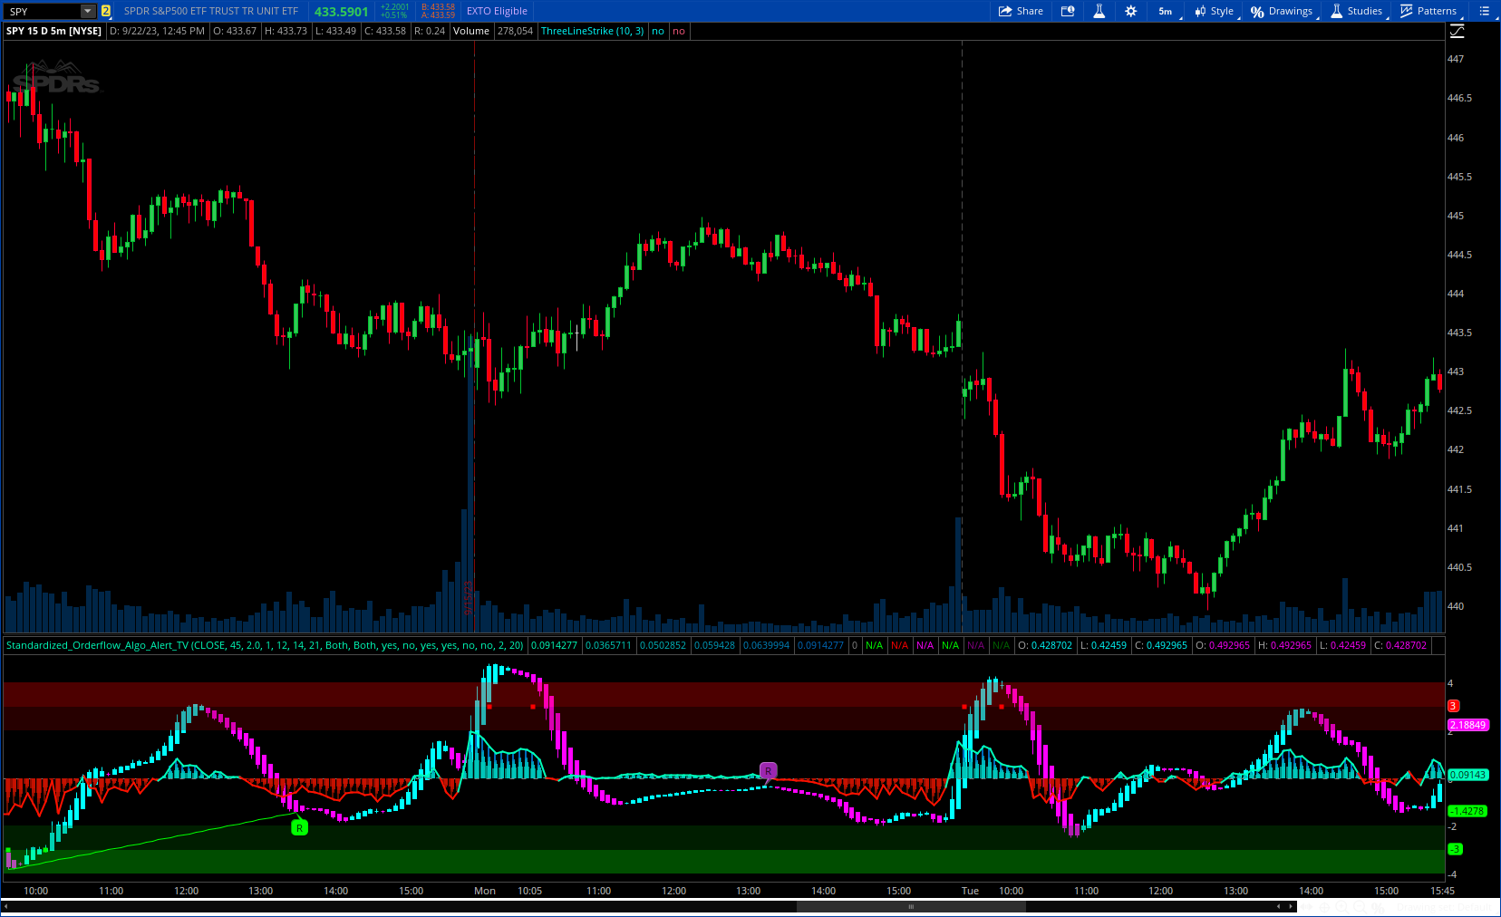Open the Studies menu
1501x917 pixels.
[x=1357, y=11]
